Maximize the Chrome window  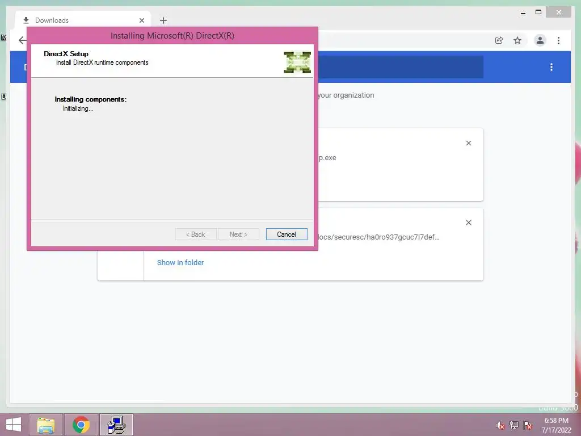click(x=538, y=12)
